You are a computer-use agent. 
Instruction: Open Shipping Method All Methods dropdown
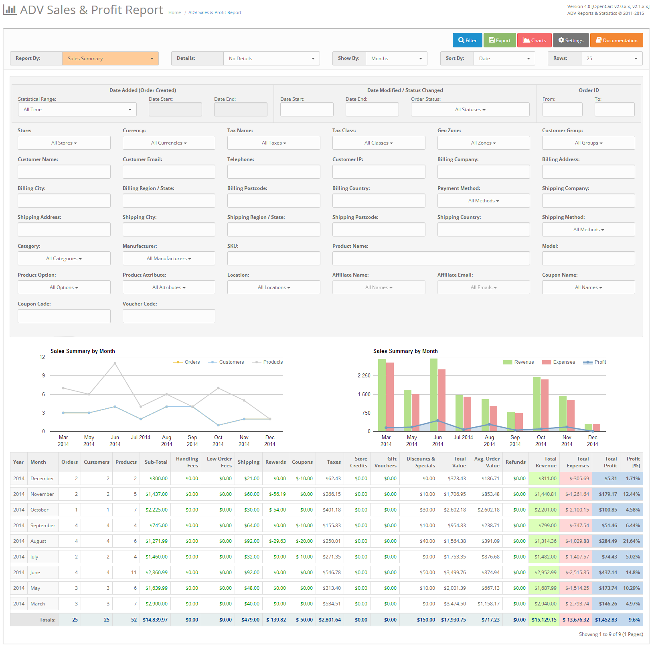(x=589, y=230)
